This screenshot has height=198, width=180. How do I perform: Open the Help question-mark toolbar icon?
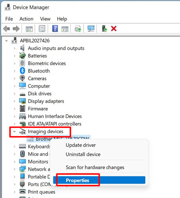(x=55, y=28)
